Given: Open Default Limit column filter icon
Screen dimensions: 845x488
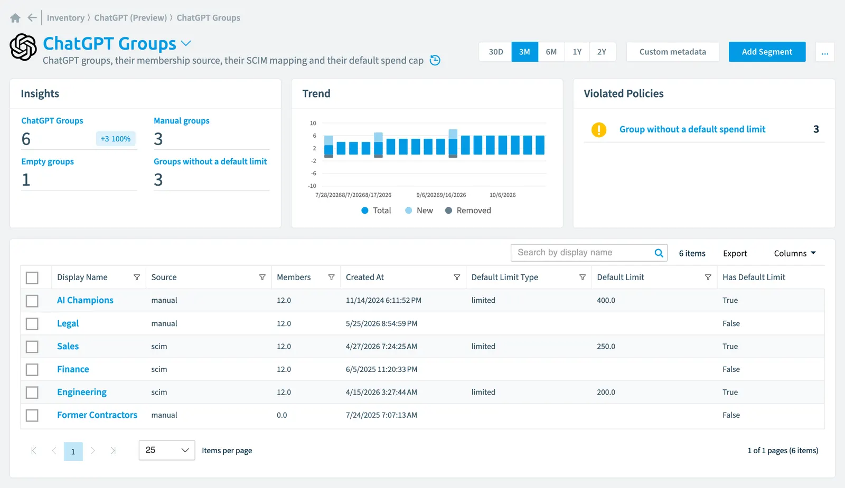Looking at the screenshot, I should (x=708, y=278).
